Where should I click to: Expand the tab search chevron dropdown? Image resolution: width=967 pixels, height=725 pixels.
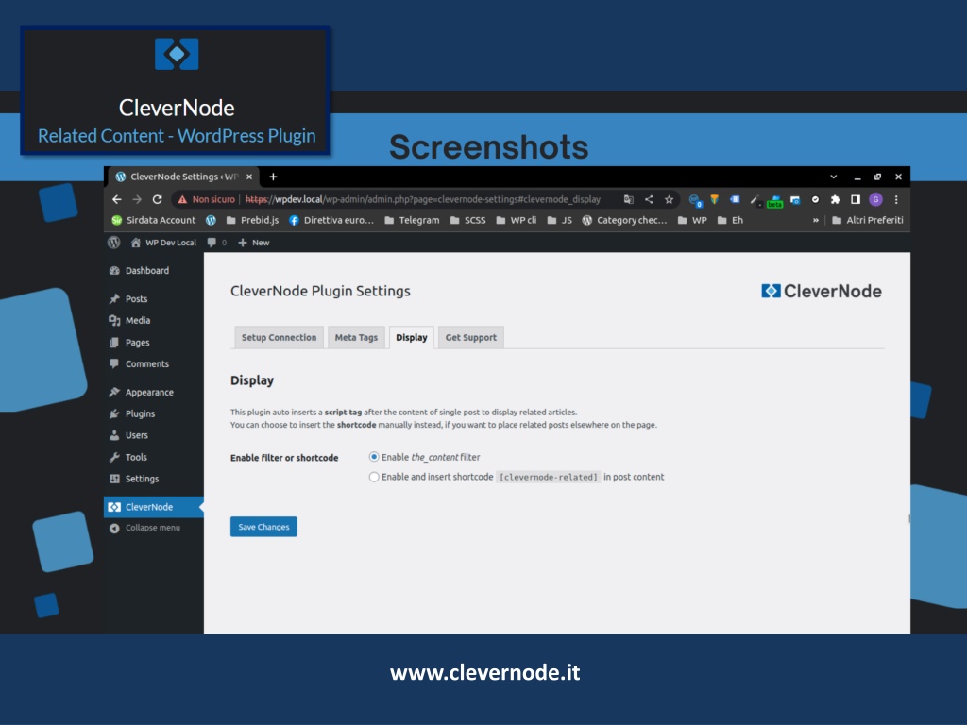(833, 177)
